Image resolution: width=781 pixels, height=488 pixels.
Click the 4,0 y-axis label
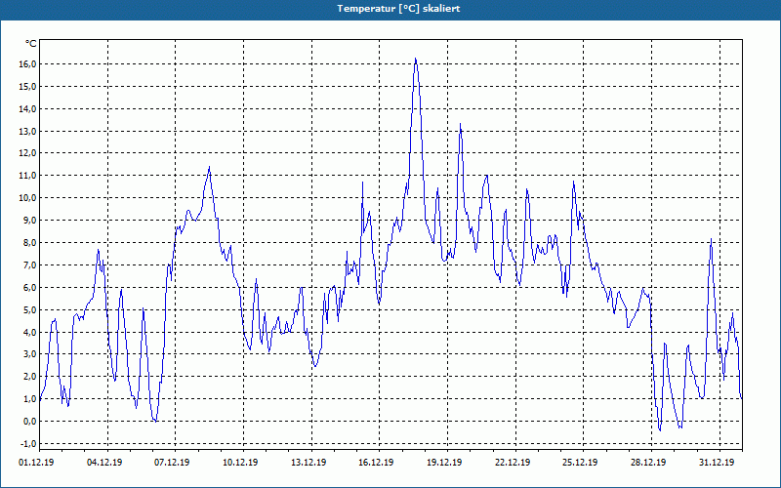[29, 332]
